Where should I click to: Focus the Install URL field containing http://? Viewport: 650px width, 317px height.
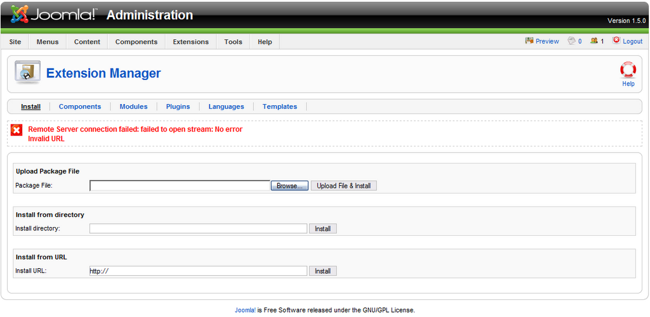(x=198, y=271)
